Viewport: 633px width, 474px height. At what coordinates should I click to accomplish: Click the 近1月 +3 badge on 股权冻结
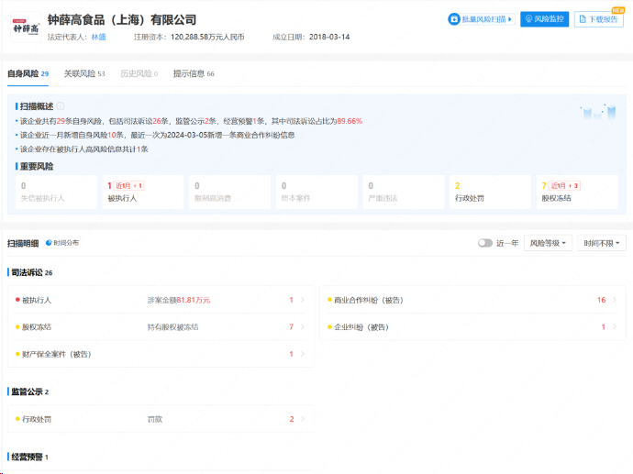[564, 185]
